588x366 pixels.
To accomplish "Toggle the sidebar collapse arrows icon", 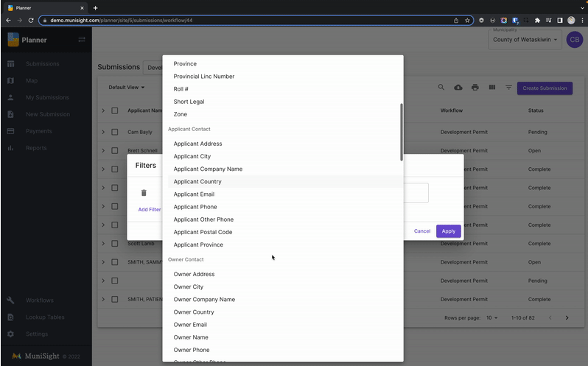I will (x=82, y=40).
